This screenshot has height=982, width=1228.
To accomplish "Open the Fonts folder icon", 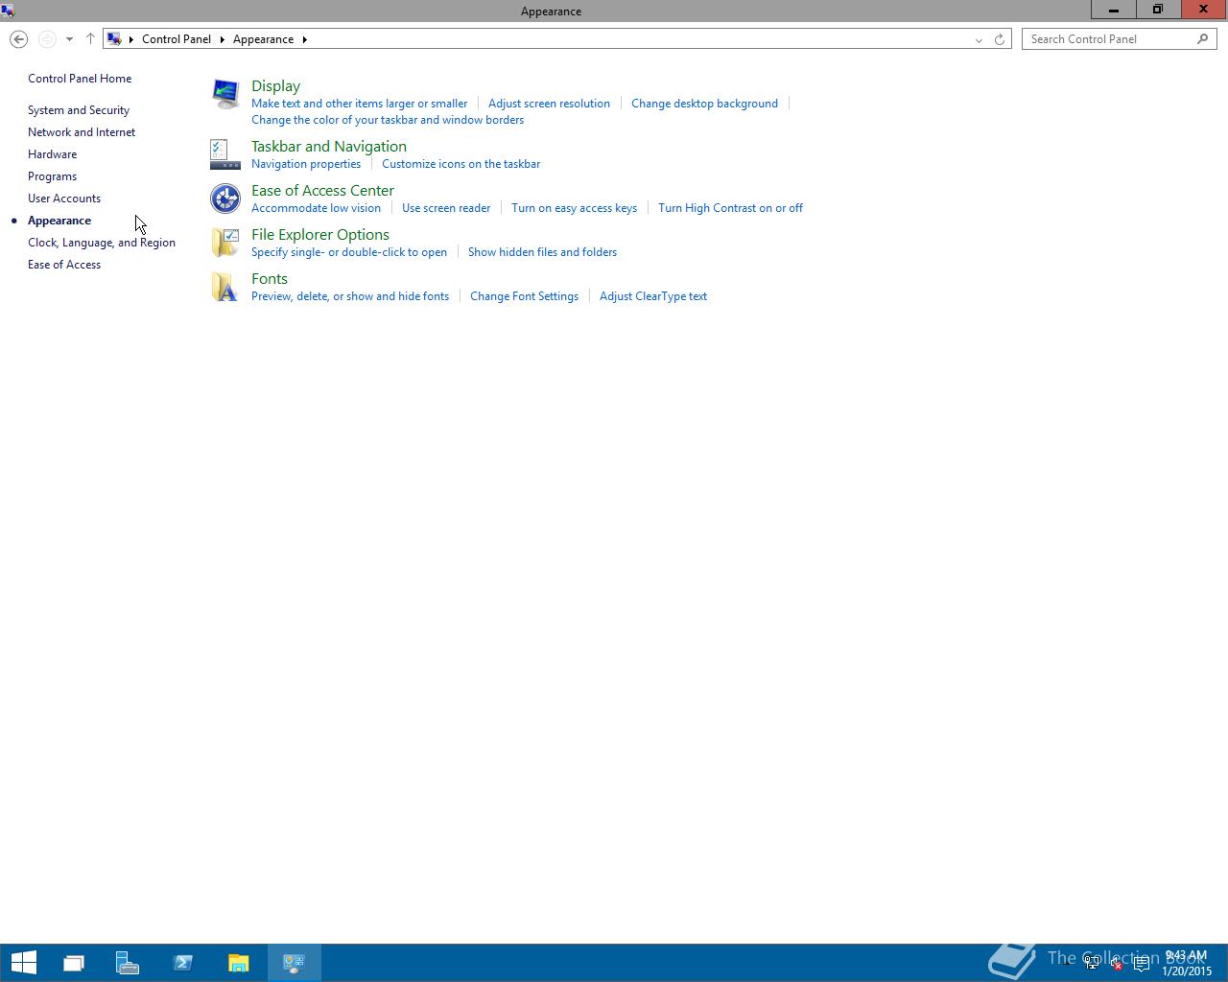I will [x=224, y=287].
